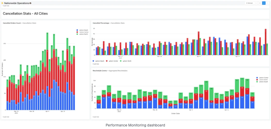Click the yellow favorite star icon

(x=2, y=3)
